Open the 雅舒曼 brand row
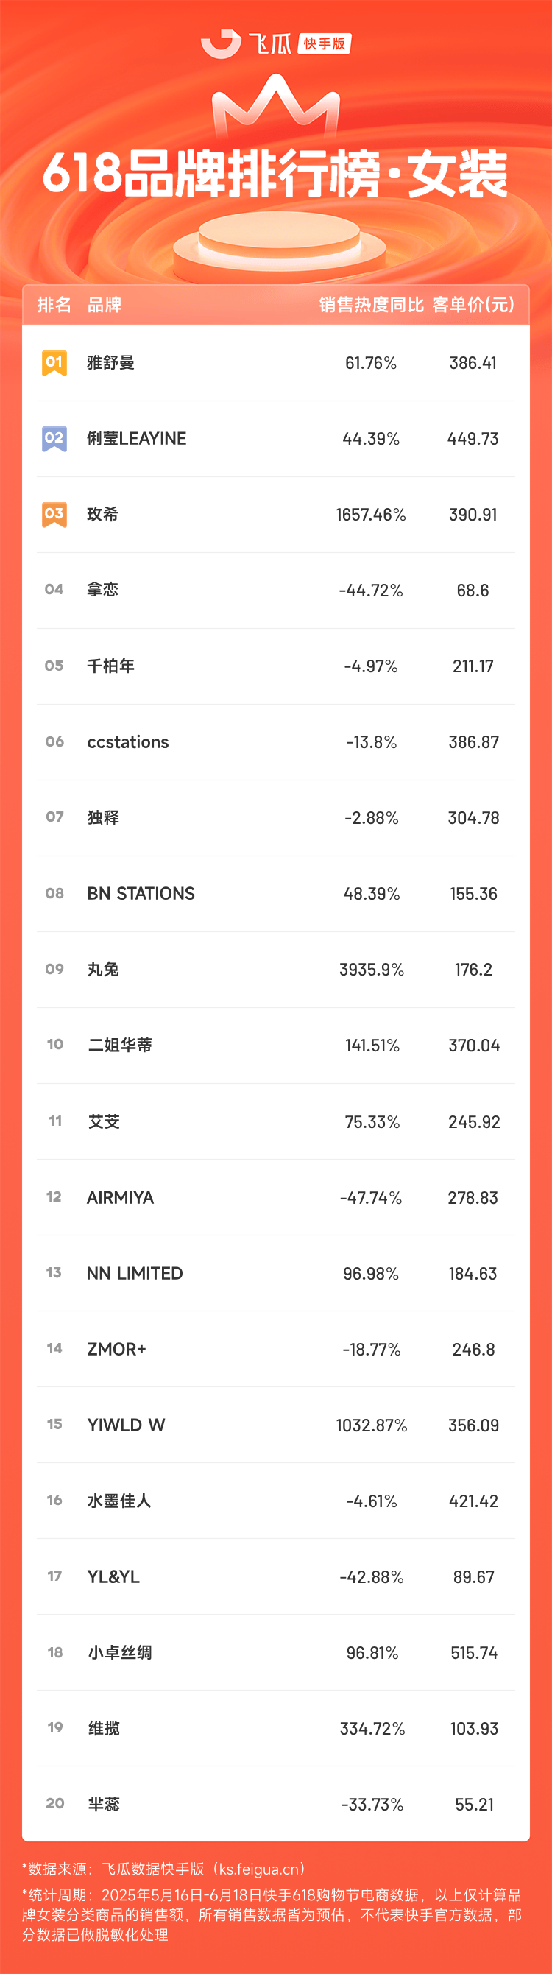This screenshot has width=552, height=1974. [x=275, y=363]
